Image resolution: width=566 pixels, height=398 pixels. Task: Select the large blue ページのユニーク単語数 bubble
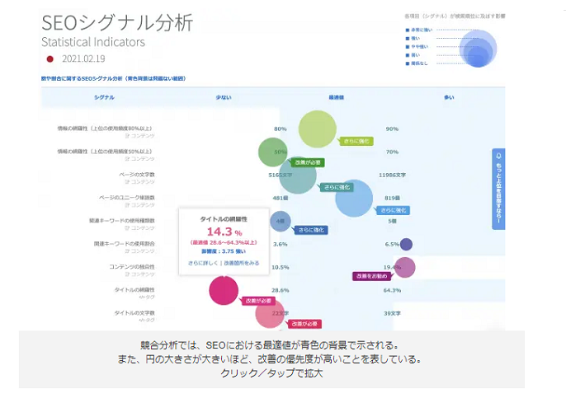pos(354,199)
